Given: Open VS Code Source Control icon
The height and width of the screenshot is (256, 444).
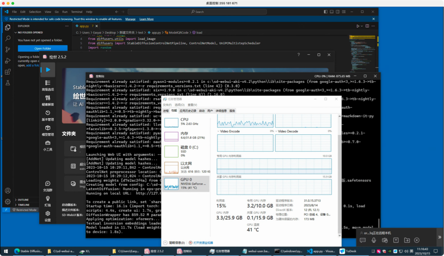Looking at the screenshot, I should [8, 49].
